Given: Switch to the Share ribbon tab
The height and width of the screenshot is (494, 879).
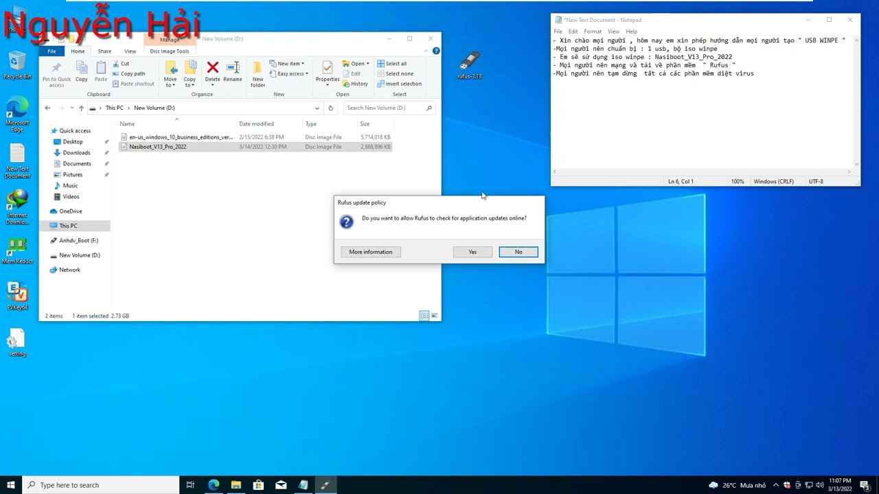Looking at the screenshot, I should click(104, 51).
